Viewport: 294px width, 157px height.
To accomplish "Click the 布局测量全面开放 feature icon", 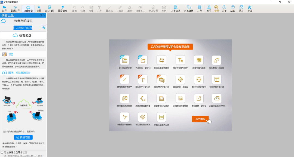I will pos(217,79).
